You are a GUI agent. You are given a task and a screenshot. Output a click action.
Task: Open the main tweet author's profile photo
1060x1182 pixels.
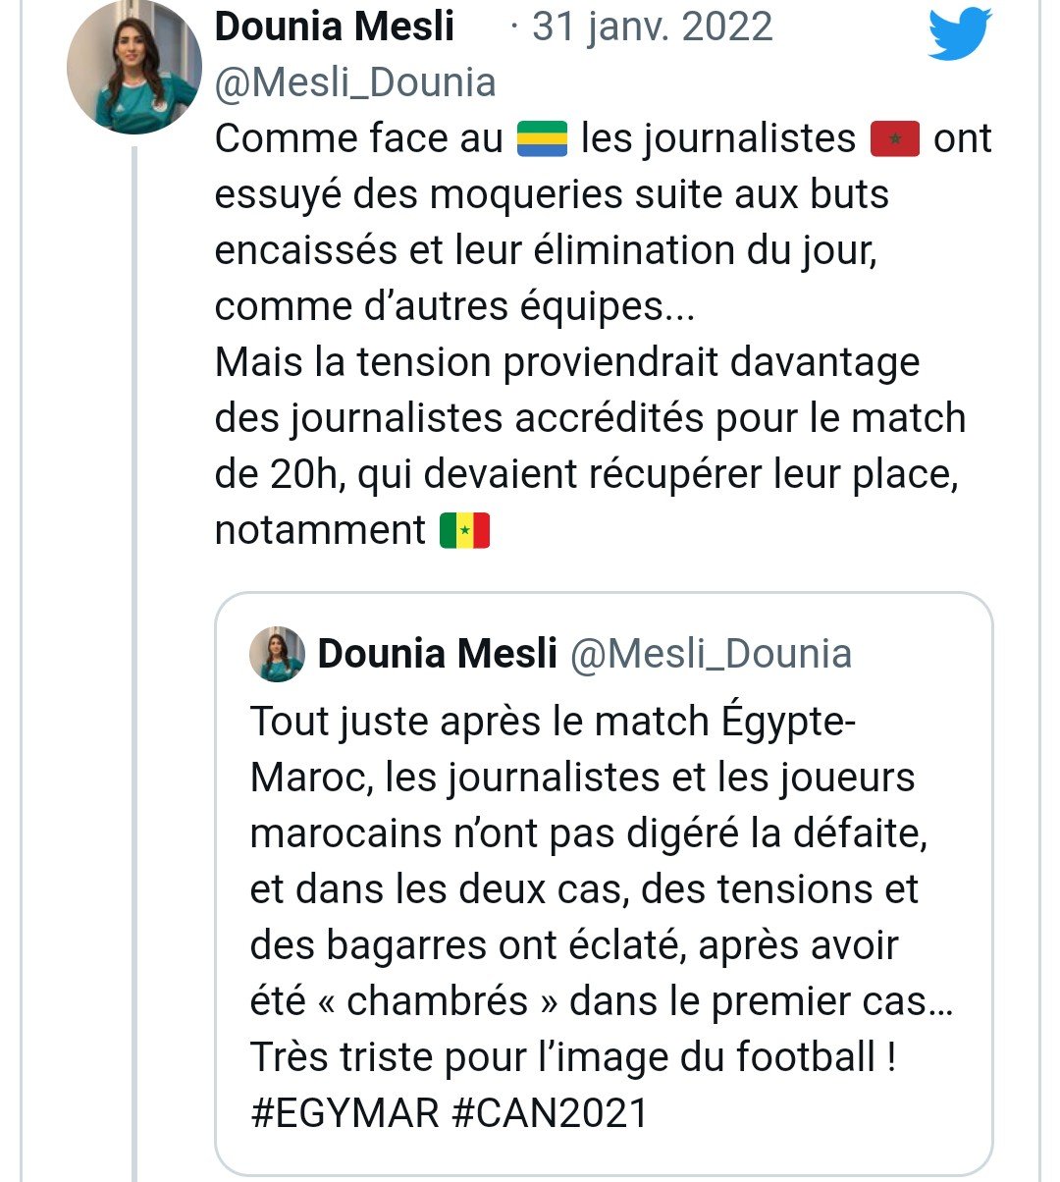[133, 67]
